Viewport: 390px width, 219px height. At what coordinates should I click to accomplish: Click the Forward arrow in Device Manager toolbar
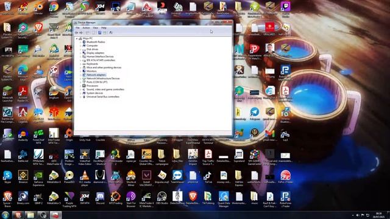click(x=81, y=32)
